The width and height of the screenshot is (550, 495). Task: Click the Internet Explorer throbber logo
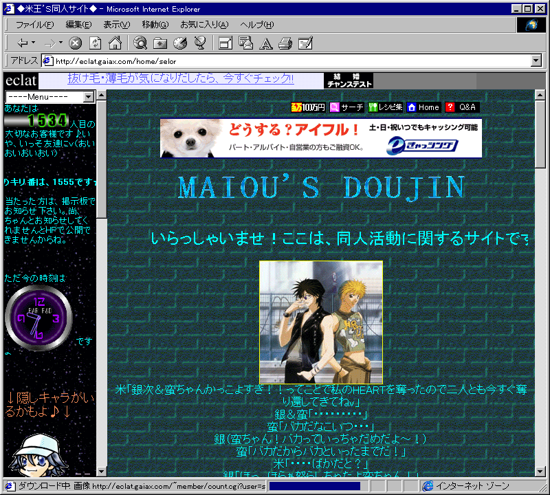pyautogui.click(x=531, y=25)
